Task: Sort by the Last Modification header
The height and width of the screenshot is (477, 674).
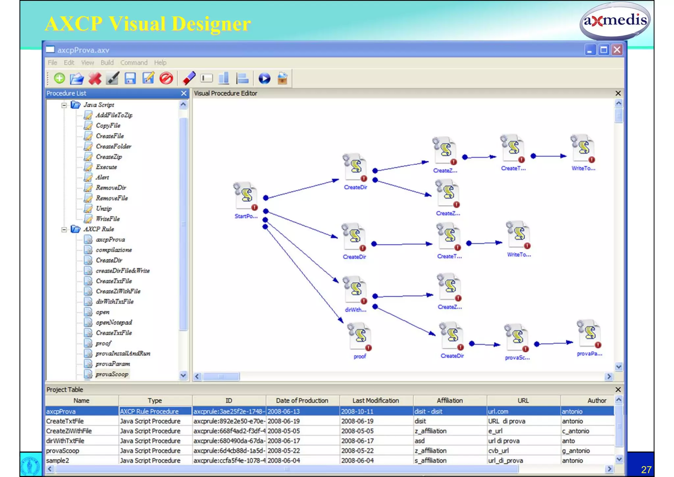Action: (x=376, y=401)
